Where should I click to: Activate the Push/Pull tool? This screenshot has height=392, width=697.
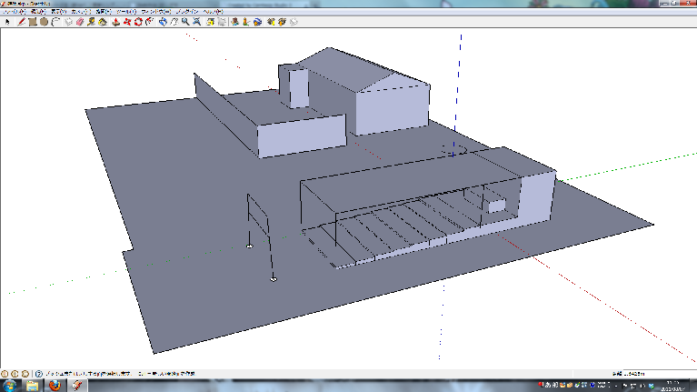(x=115, y=22)
